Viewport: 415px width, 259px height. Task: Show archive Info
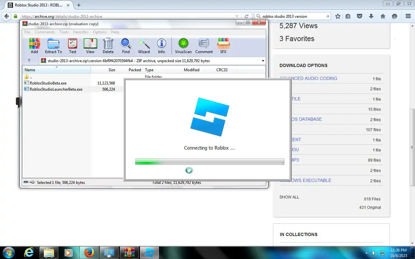click(161, 46)
